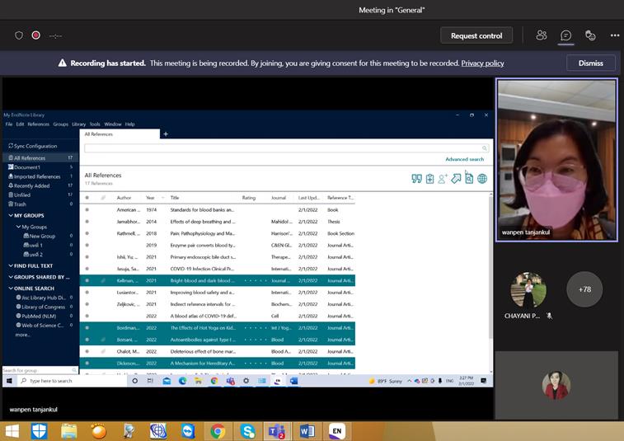Click more... under Online Search
The width and height of the screenshot is (624, 441).
(22, 335)
